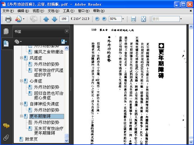Open the 视图(V) menu
The width and height of the screenshot is (194, 145).
pos(38,11)
